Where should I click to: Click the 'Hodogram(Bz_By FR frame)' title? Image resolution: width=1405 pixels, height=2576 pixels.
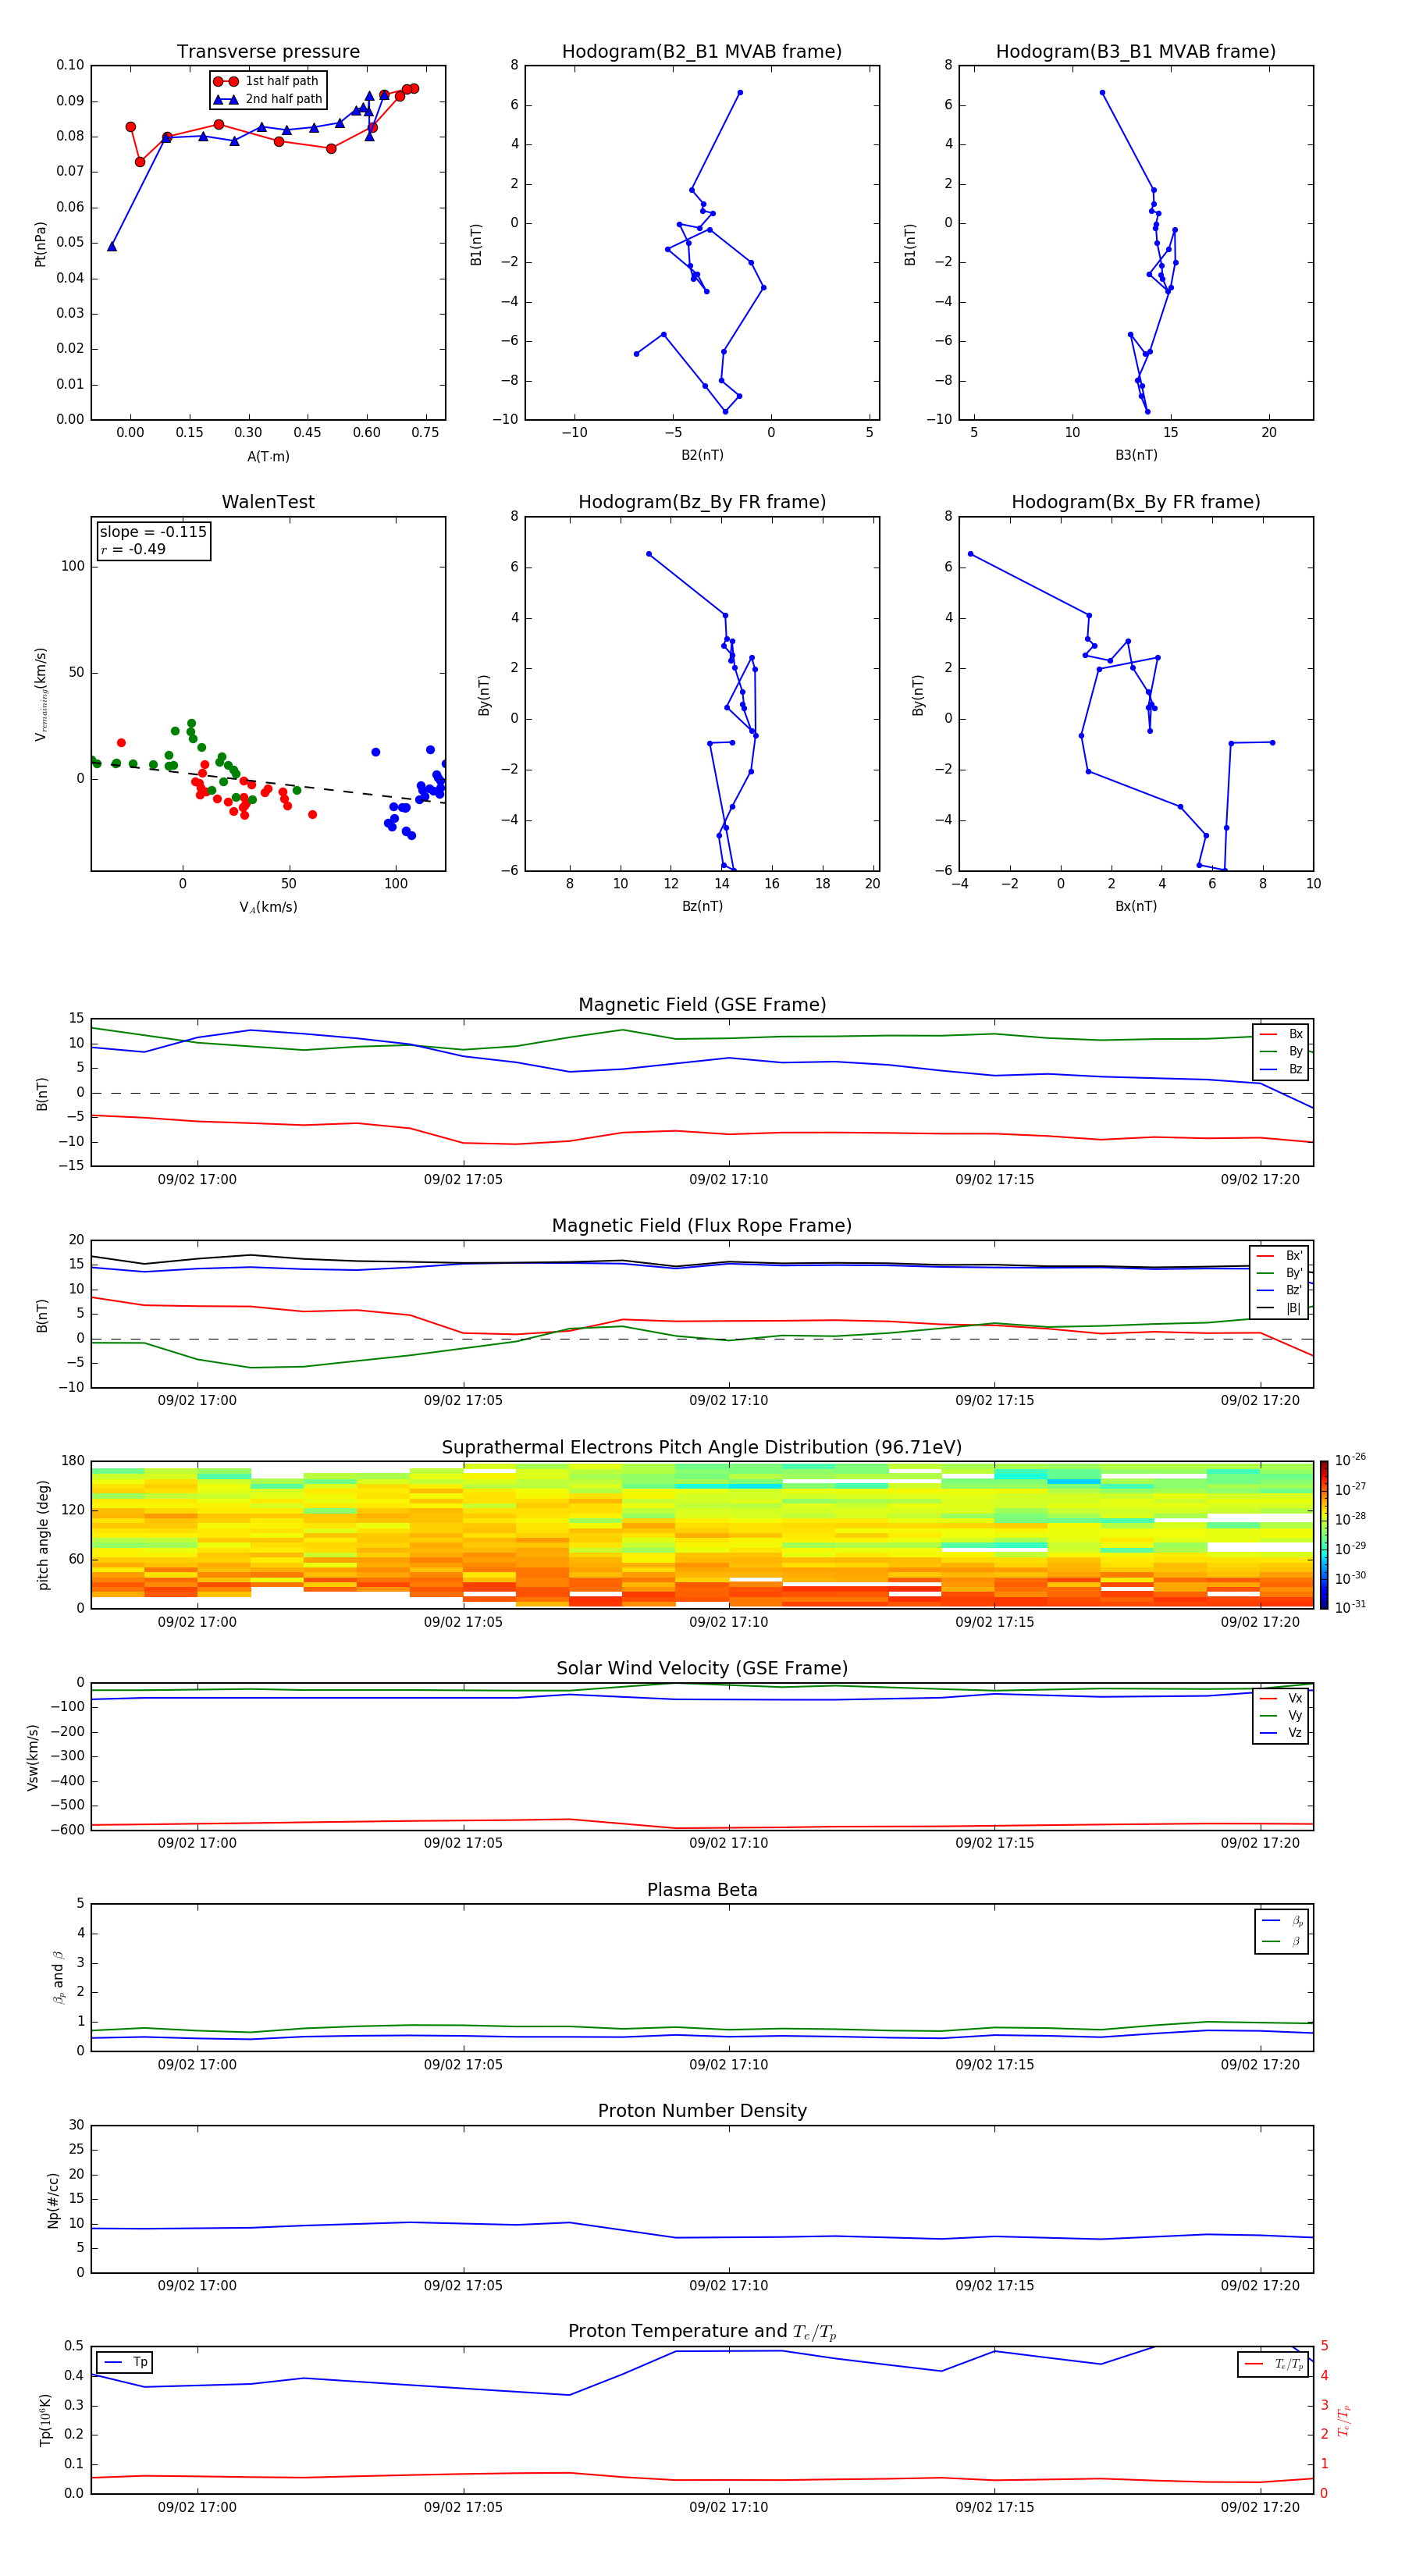tap(702, 502)
